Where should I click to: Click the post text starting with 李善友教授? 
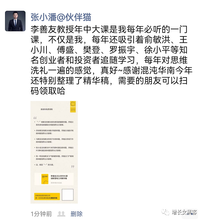click(111, 60)
